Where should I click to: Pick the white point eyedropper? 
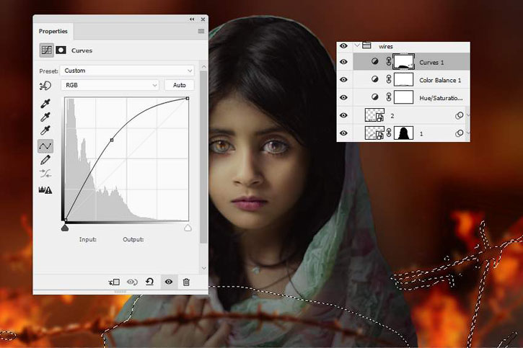coord(45,130)
